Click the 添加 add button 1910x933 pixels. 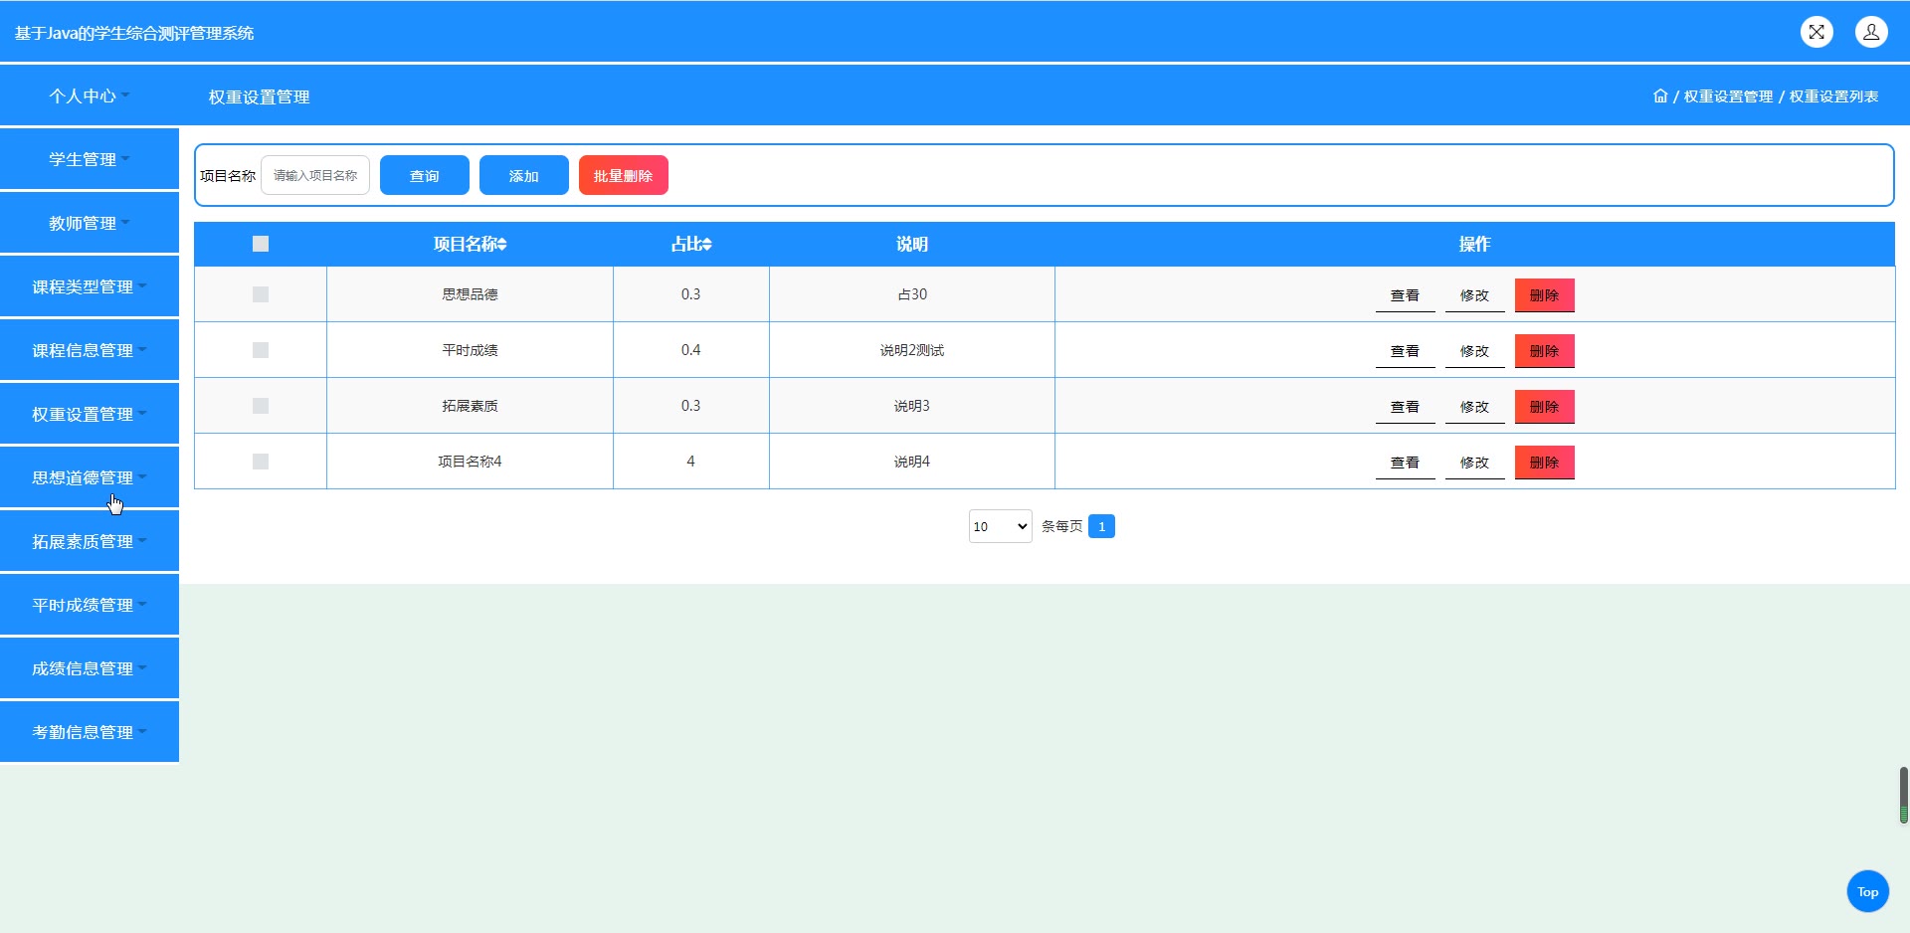click(524, 175)
